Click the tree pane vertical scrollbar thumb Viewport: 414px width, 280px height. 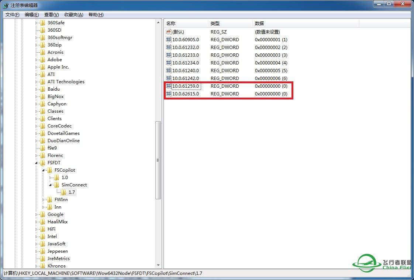click(158, 160)
